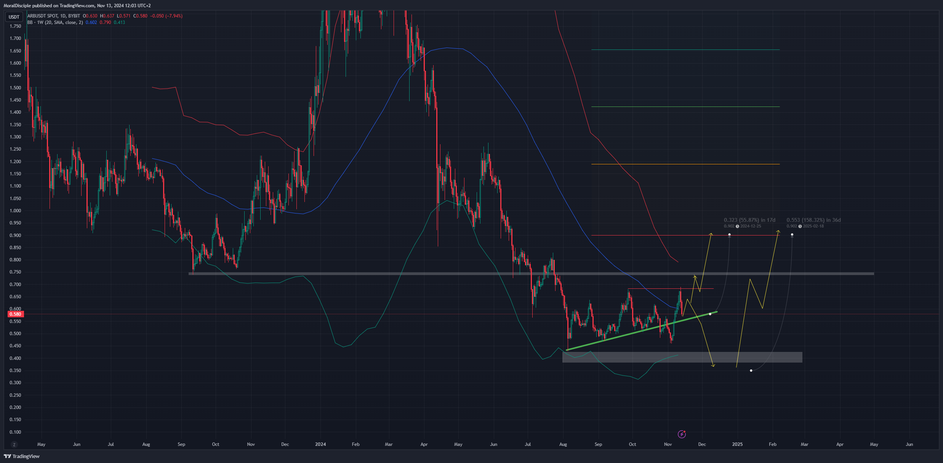The width and height of the screenshot is (943, 463).
Task: Click the red 0.580 current price label
Action: point(16,314)
